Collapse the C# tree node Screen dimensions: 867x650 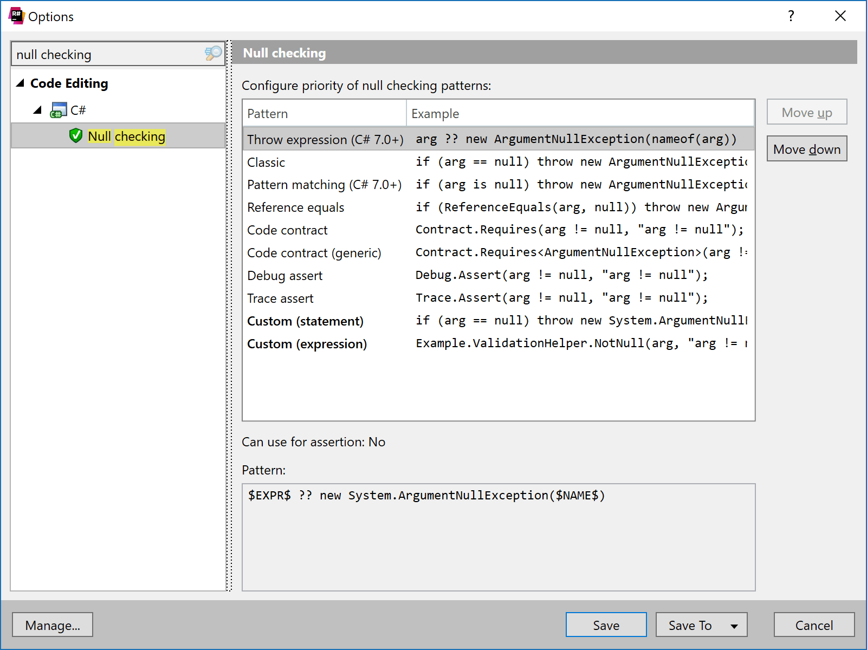tap(37, 109)
